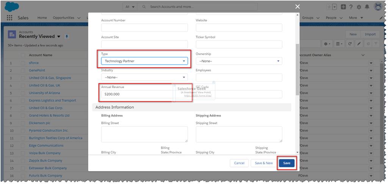Image resolution: width=388 pixels, height=184 pixels.
Task: Click the Salesforce cloud logo
Action: 12,7
